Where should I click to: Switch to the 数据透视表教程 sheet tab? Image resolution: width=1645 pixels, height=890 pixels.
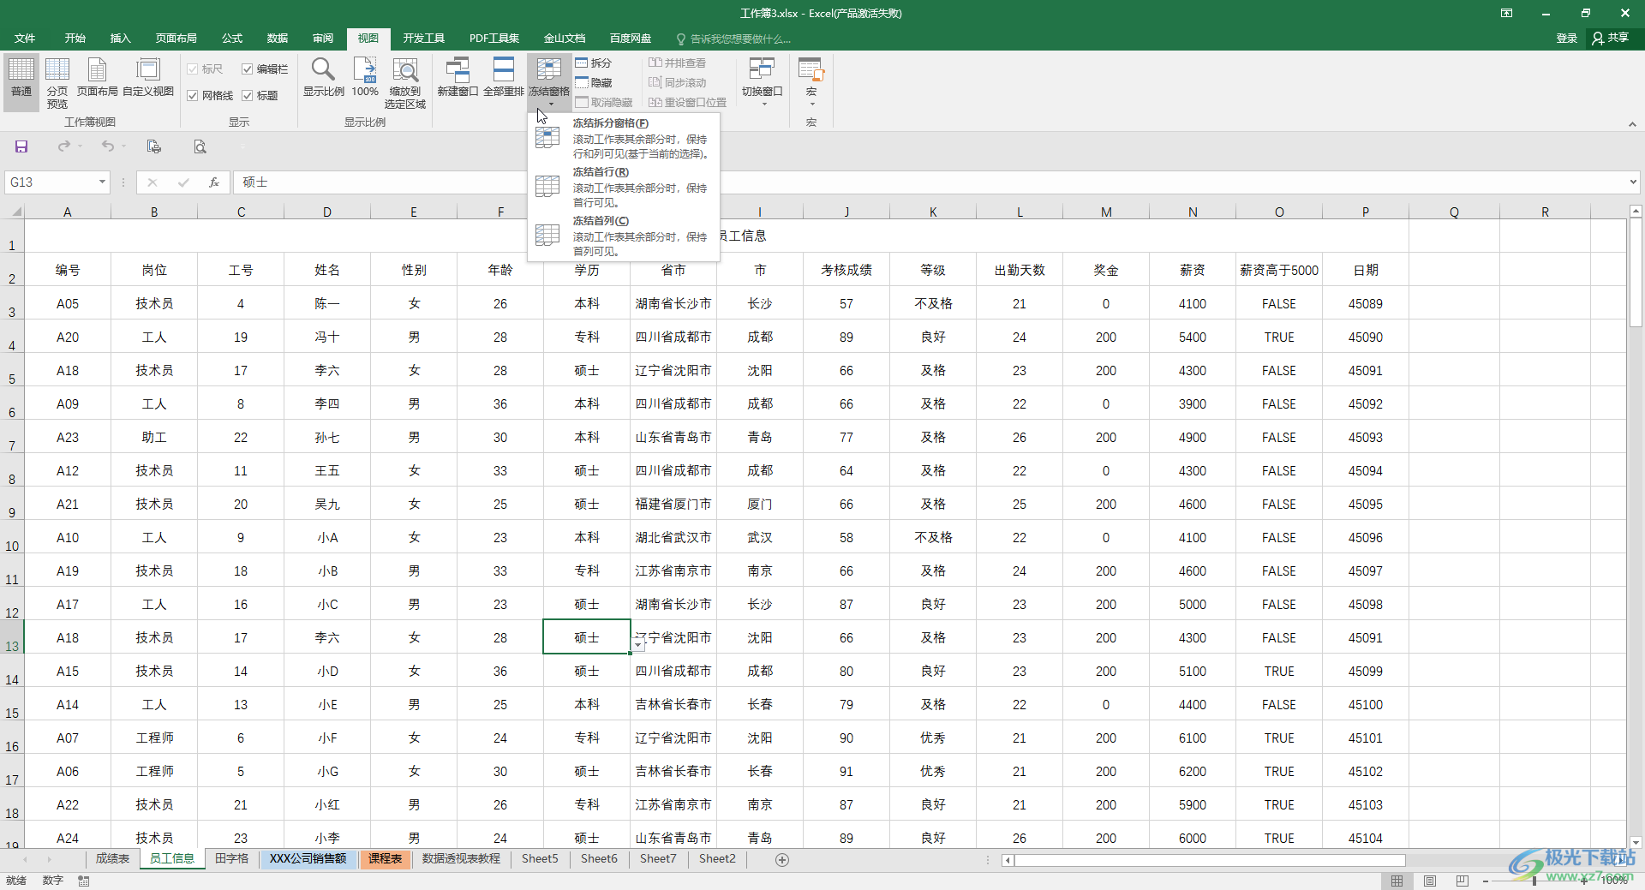coord(461,858)
